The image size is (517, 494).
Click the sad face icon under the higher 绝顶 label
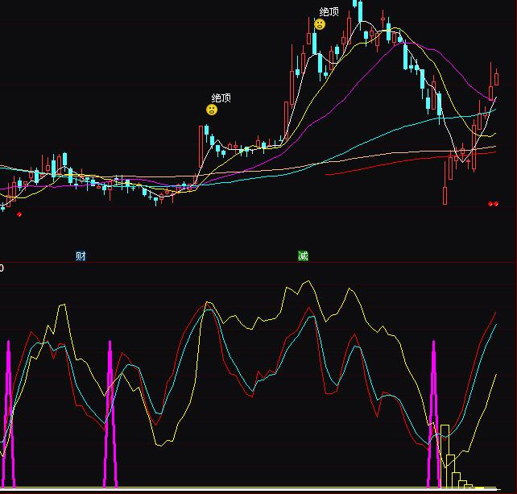320,25
